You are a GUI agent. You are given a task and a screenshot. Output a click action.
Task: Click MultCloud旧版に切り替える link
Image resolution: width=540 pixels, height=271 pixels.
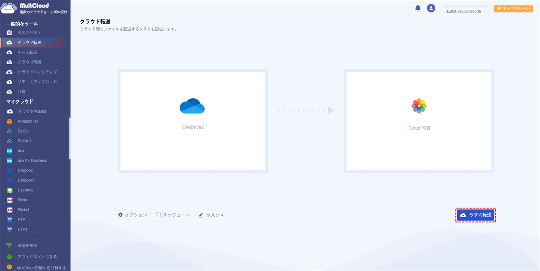point(42,268)
